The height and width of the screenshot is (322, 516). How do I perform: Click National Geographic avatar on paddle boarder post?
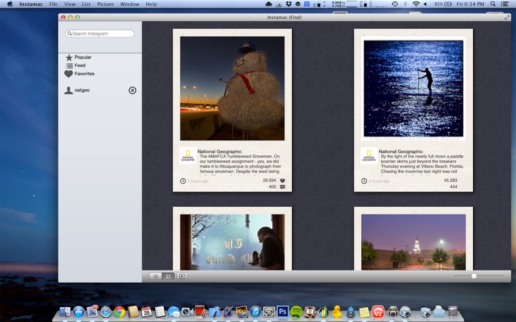369,155
